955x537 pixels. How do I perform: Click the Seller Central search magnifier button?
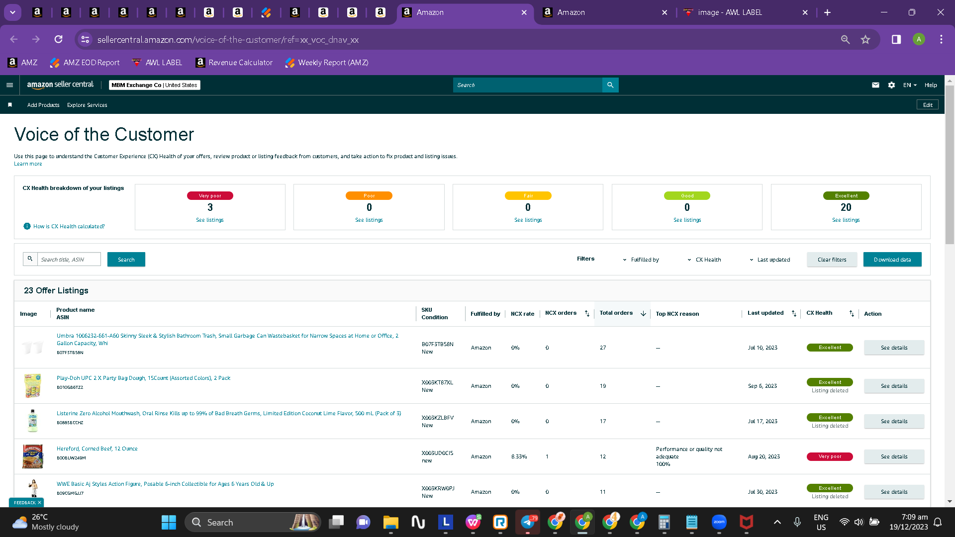(x=610, y=85)
